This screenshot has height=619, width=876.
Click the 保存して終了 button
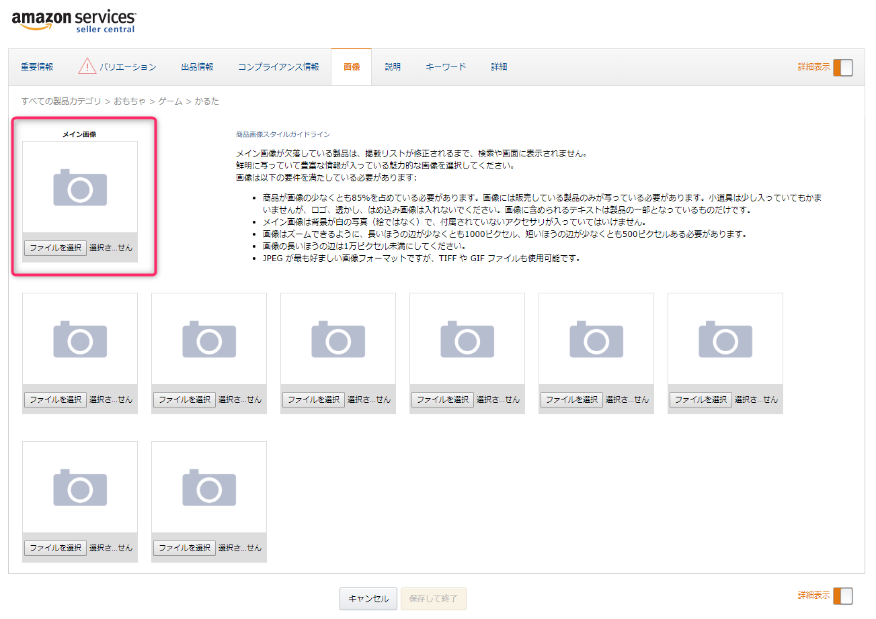[x=434, y=599]
